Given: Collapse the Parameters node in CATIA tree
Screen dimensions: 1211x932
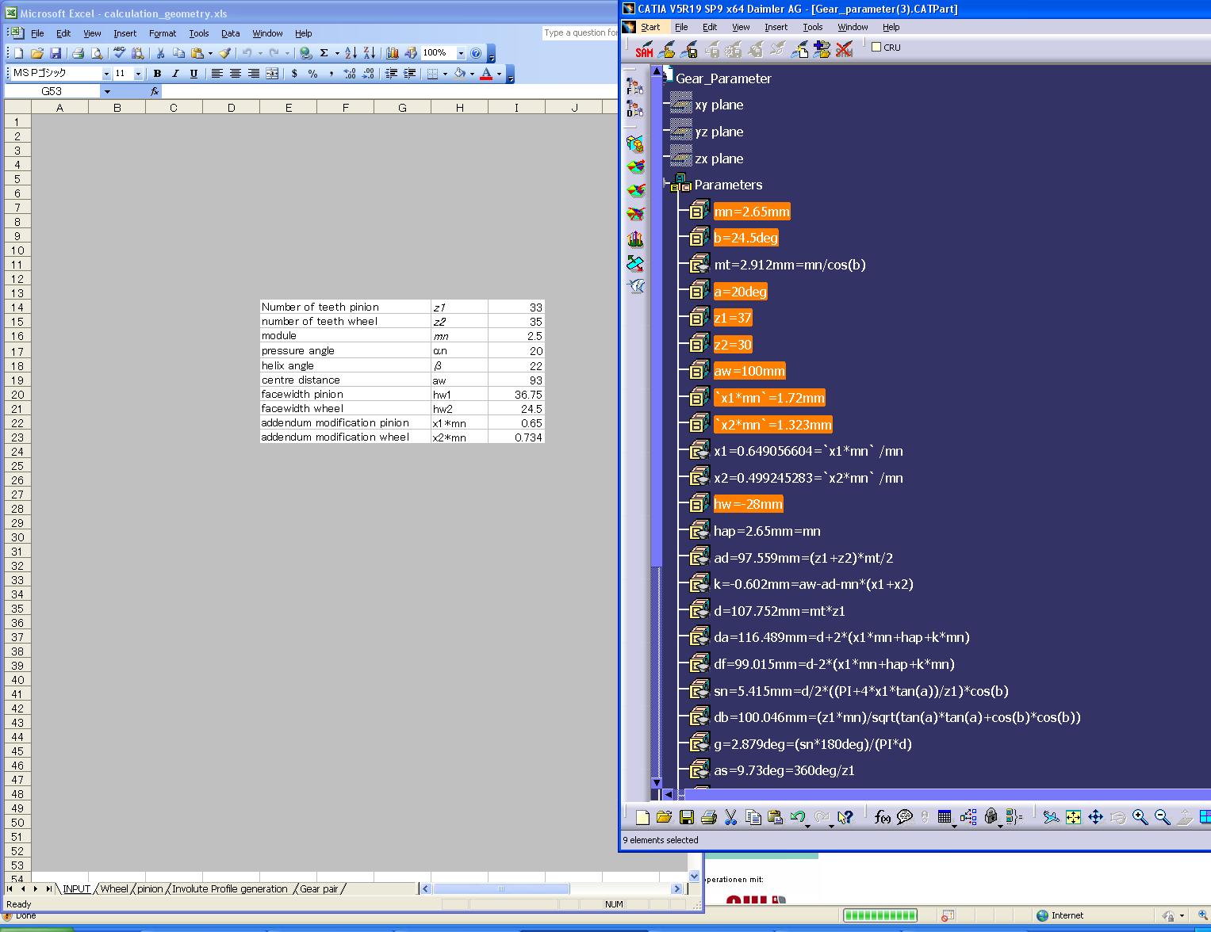Looking at the screenshot, I should [666, 185].
